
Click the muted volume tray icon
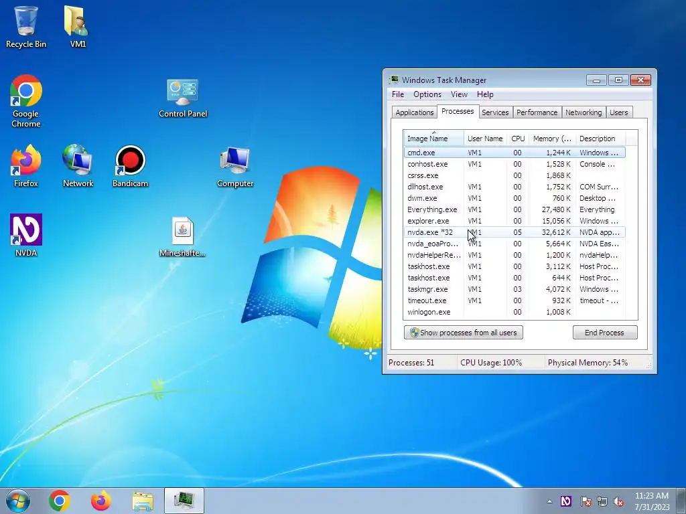pyautogui.click(x=618, y=501)
